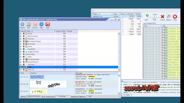Open Help in Captcha Breaker toolbar
184x103 pixels.
(41, 25)
